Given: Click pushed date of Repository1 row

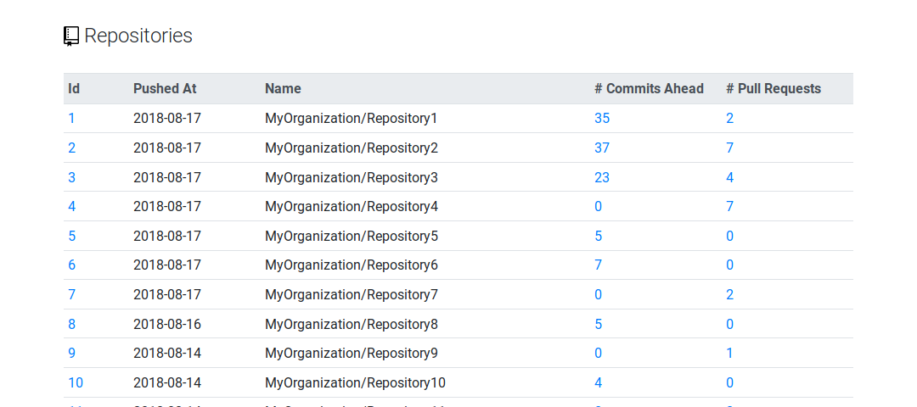Looking at the screenshot, I should [x=167, y=119].
